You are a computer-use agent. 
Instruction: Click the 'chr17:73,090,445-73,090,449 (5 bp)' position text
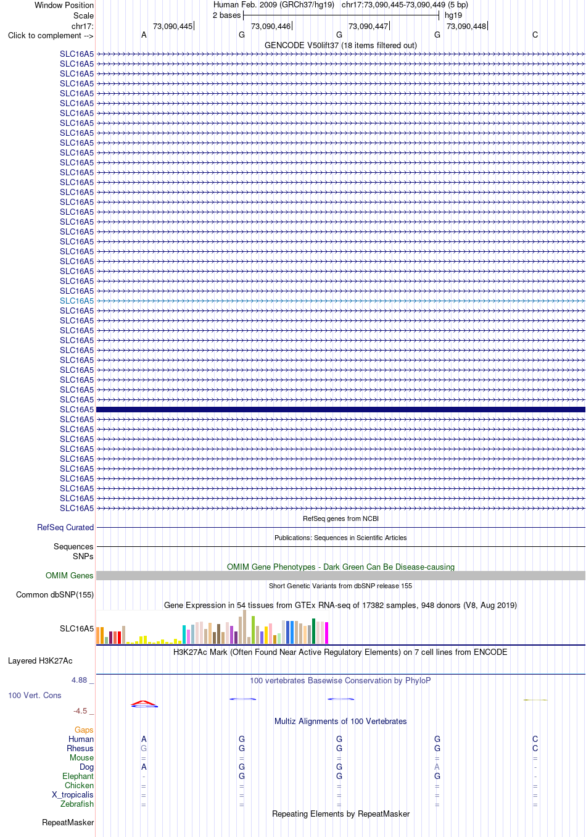coord(405,5)
